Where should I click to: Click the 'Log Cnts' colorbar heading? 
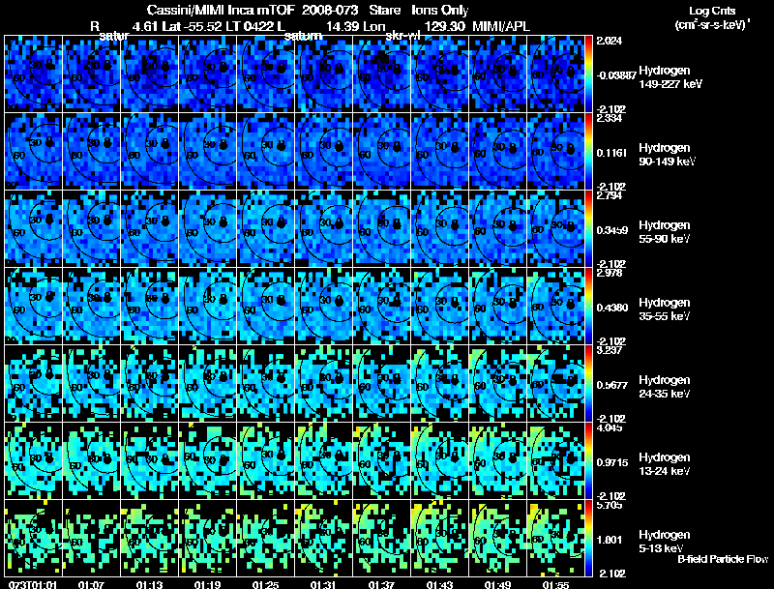pos(712,11)
